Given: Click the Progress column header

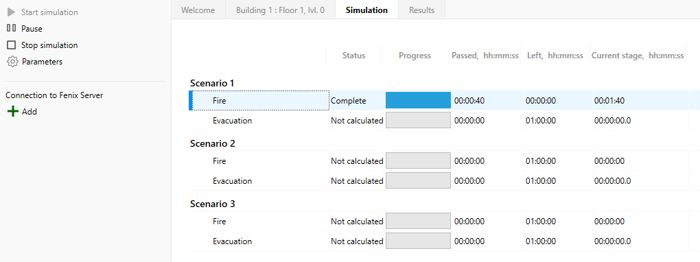Looking at the screenshot, I should (x=415, y=56).
